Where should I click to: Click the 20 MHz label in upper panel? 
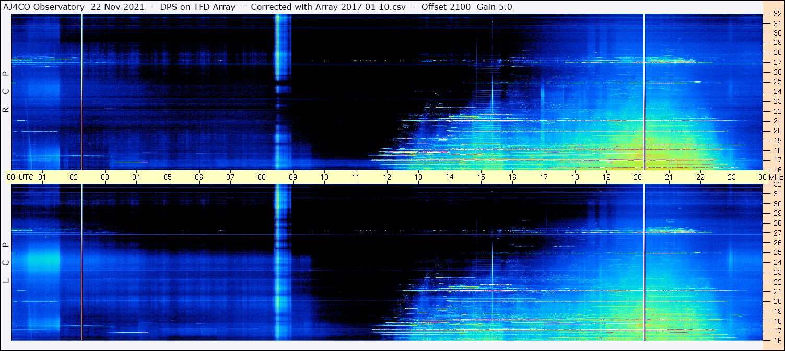[777, 131]
